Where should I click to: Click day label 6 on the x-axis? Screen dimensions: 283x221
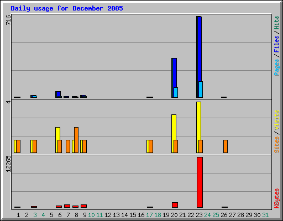pos(60,215)
